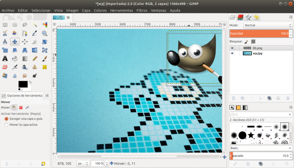The width and height of the screenshot is (294, 168).
Task: Select the Free Select lasso tool
Action: click(25, 25)
